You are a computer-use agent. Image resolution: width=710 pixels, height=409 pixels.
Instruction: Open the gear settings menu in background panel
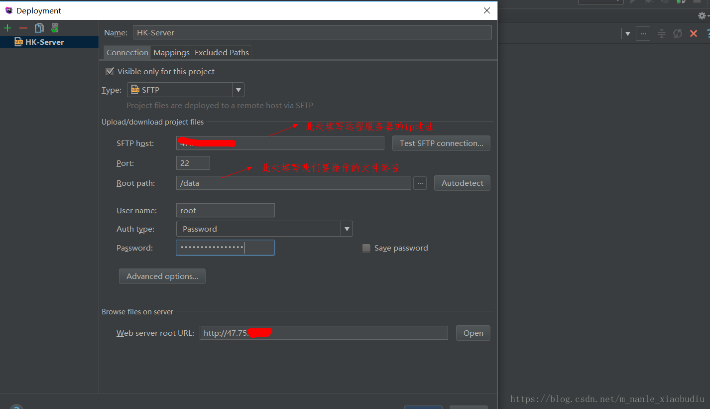coord(702,15)
